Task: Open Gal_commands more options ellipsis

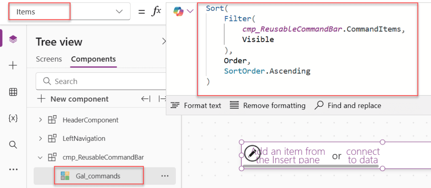Action: point(165,176)
